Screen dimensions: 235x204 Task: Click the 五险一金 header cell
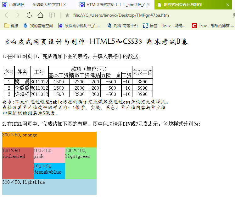[111, 75]
